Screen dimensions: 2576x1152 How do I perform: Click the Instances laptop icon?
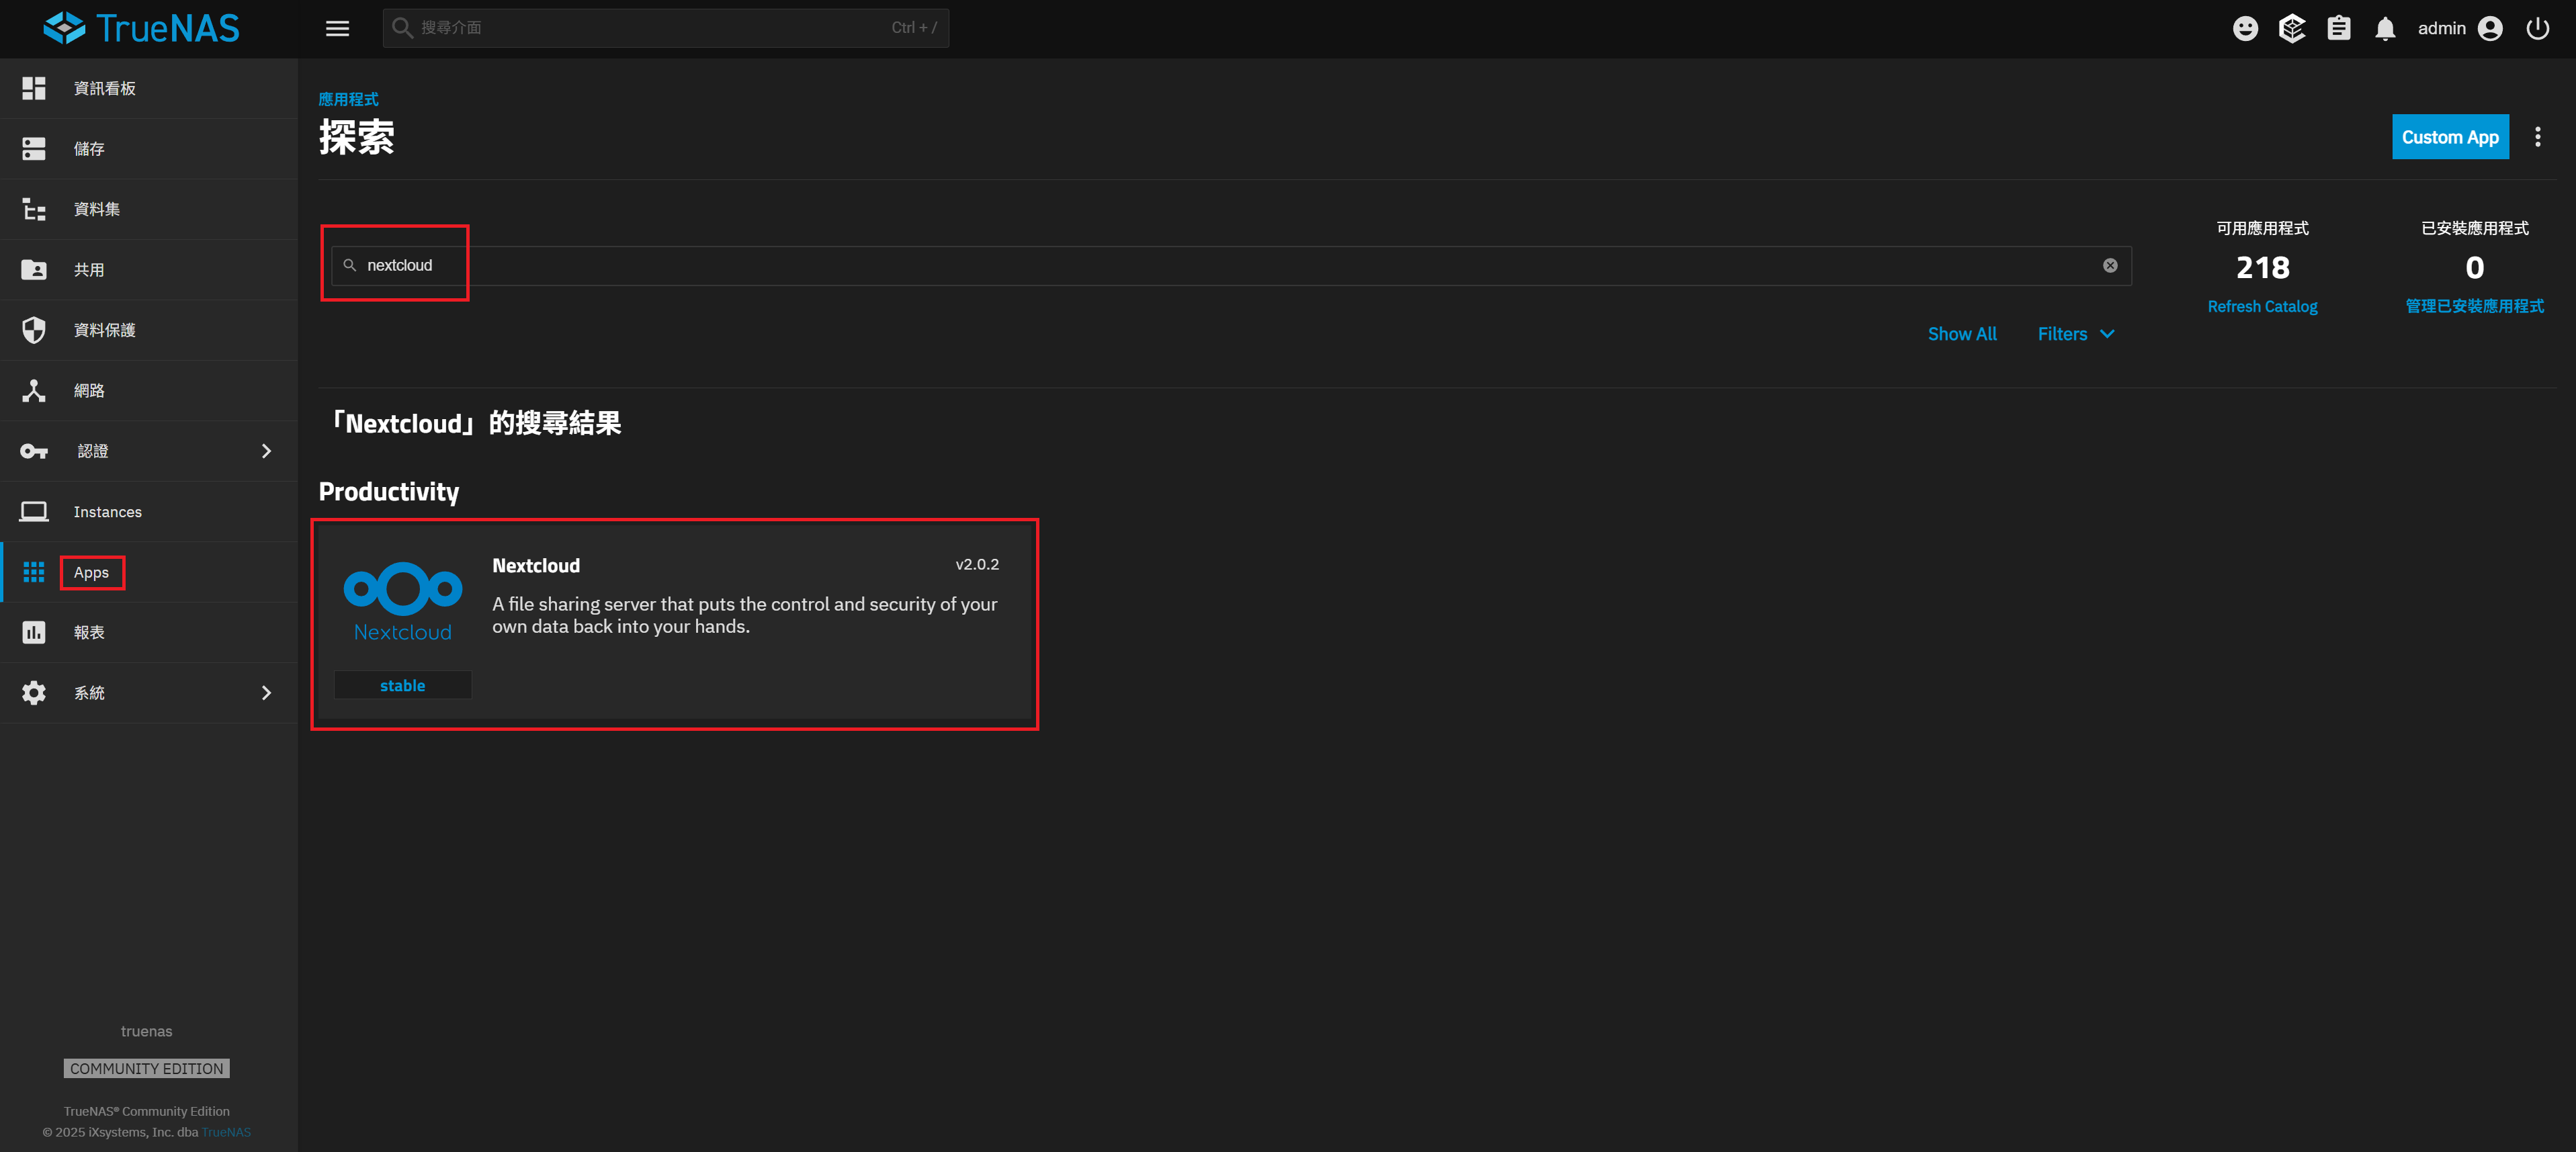(34, 511)
